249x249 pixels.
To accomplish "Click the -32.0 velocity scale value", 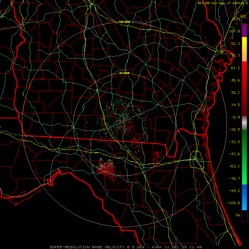I will 234,142.
